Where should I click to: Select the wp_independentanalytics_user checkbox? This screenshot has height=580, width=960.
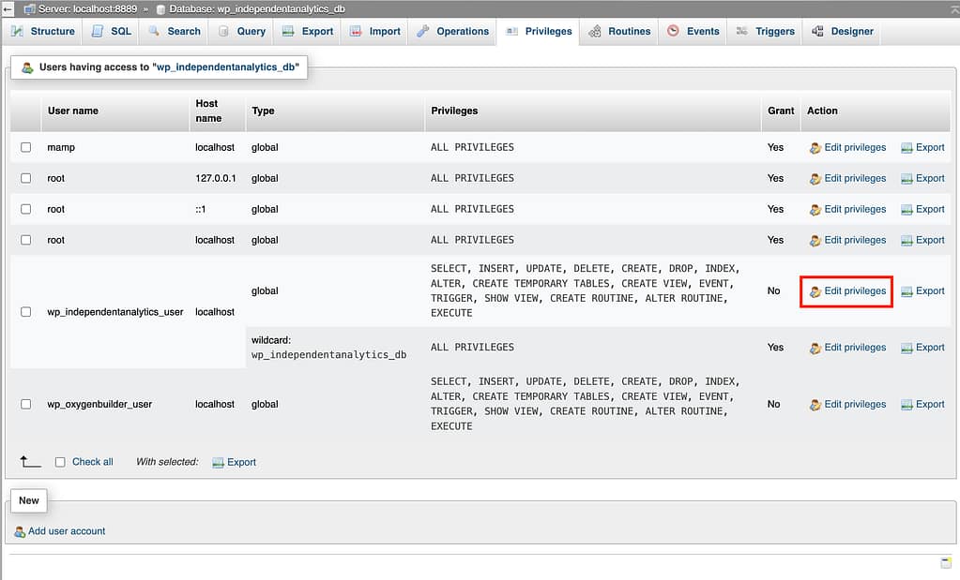[26, 312]
